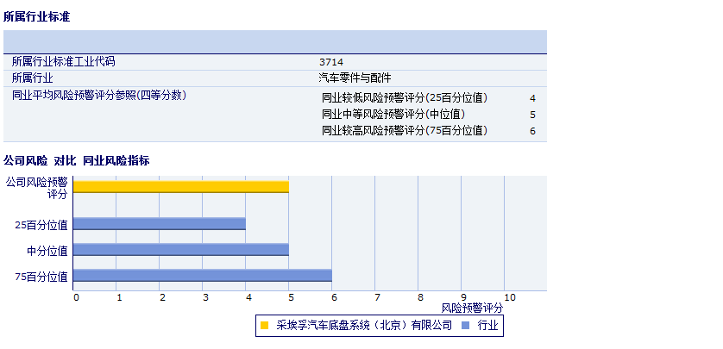Click 同业中等风险预警评分(中位值) text
The height and width of the screenshot is (349, 723).
pyautogui.click(x=393, y=115)
